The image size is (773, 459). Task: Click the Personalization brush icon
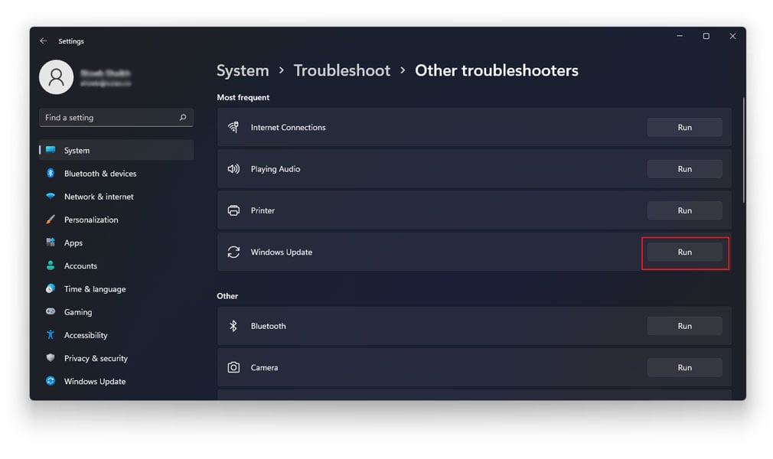coord(51,220)
